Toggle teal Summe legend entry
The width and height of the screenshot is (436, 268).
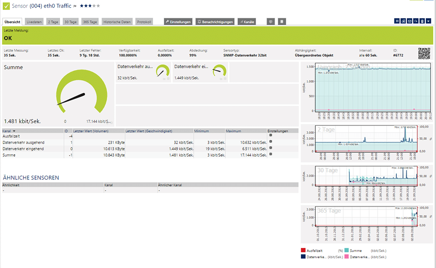(347, 251)
